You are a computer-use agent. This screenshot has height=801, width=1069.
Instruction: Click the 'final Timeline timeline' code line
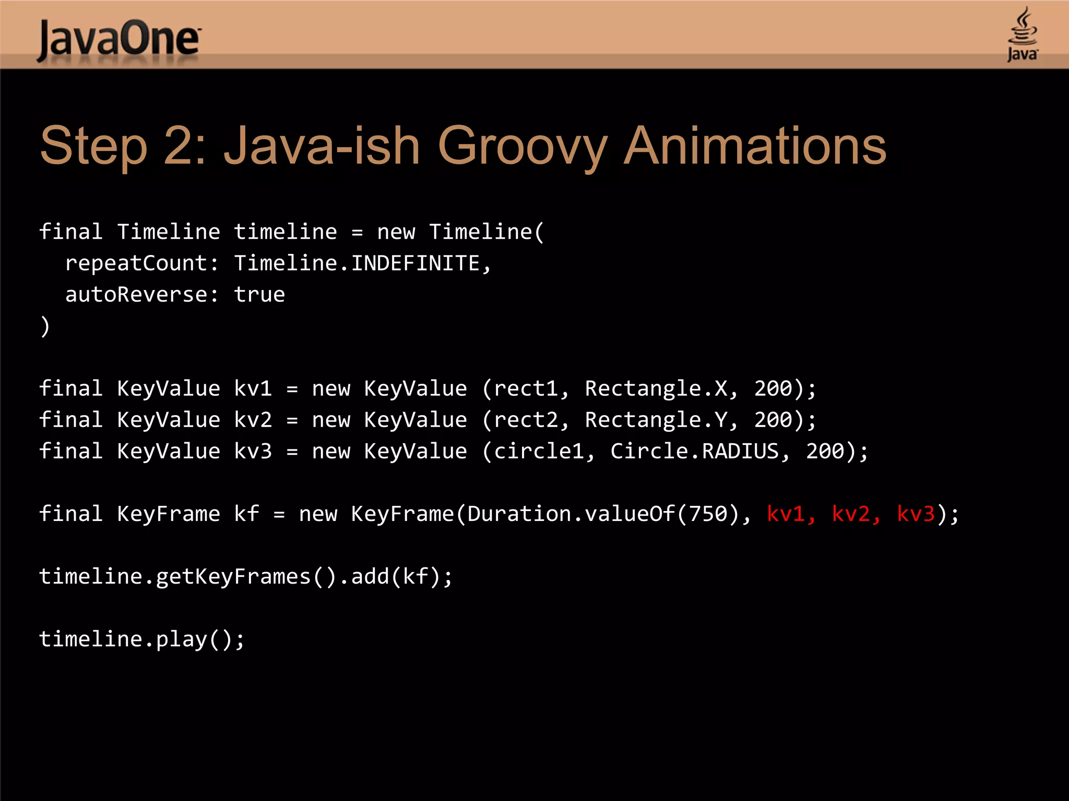point(188,232)
